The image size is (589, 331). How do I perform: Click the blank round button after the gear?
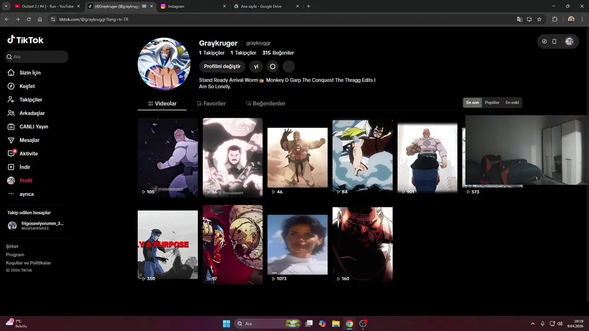pyautogui.click(x=289, y=67)
